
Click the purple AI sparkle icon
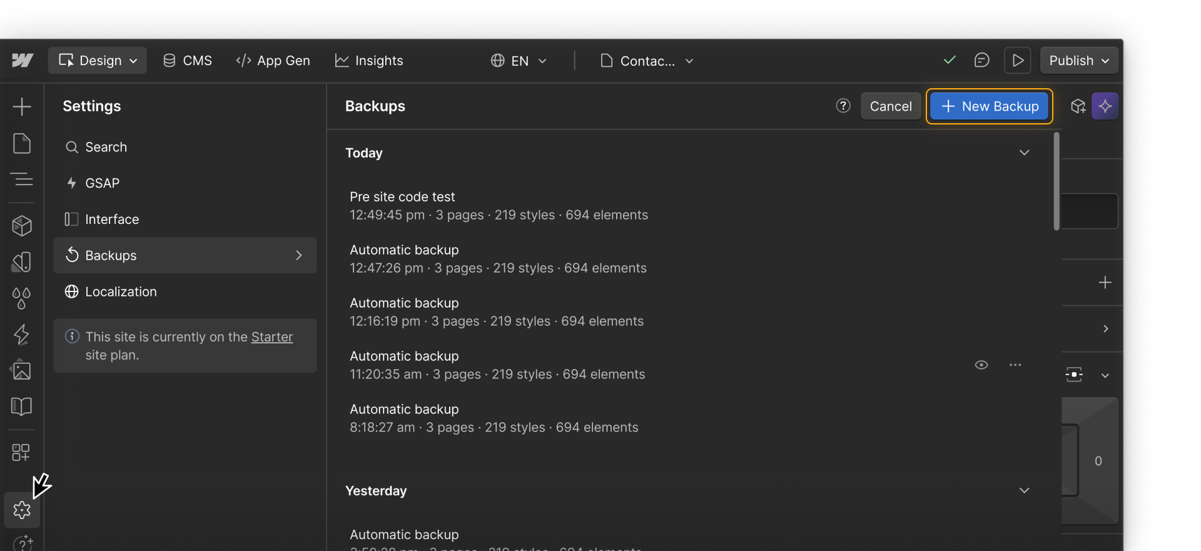pos(1105,106)
